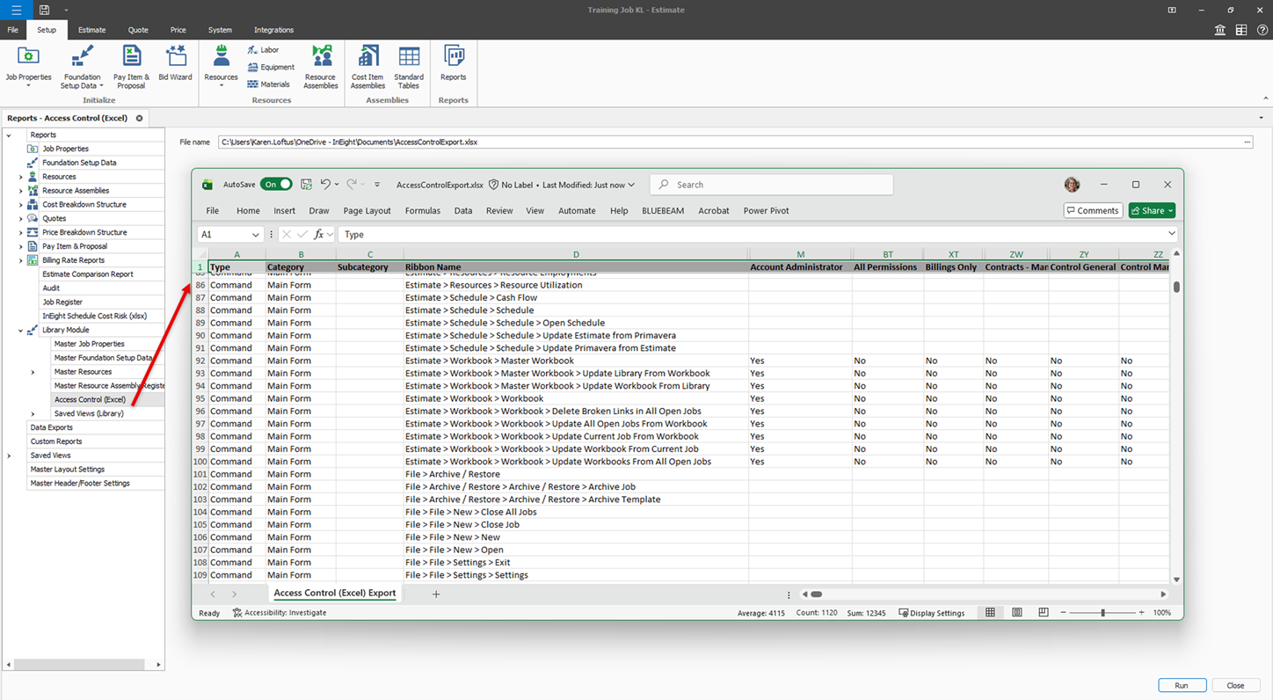Collapse the Library Module tree node
This screenshot has width=1273, height=700.
pos(21,331)
